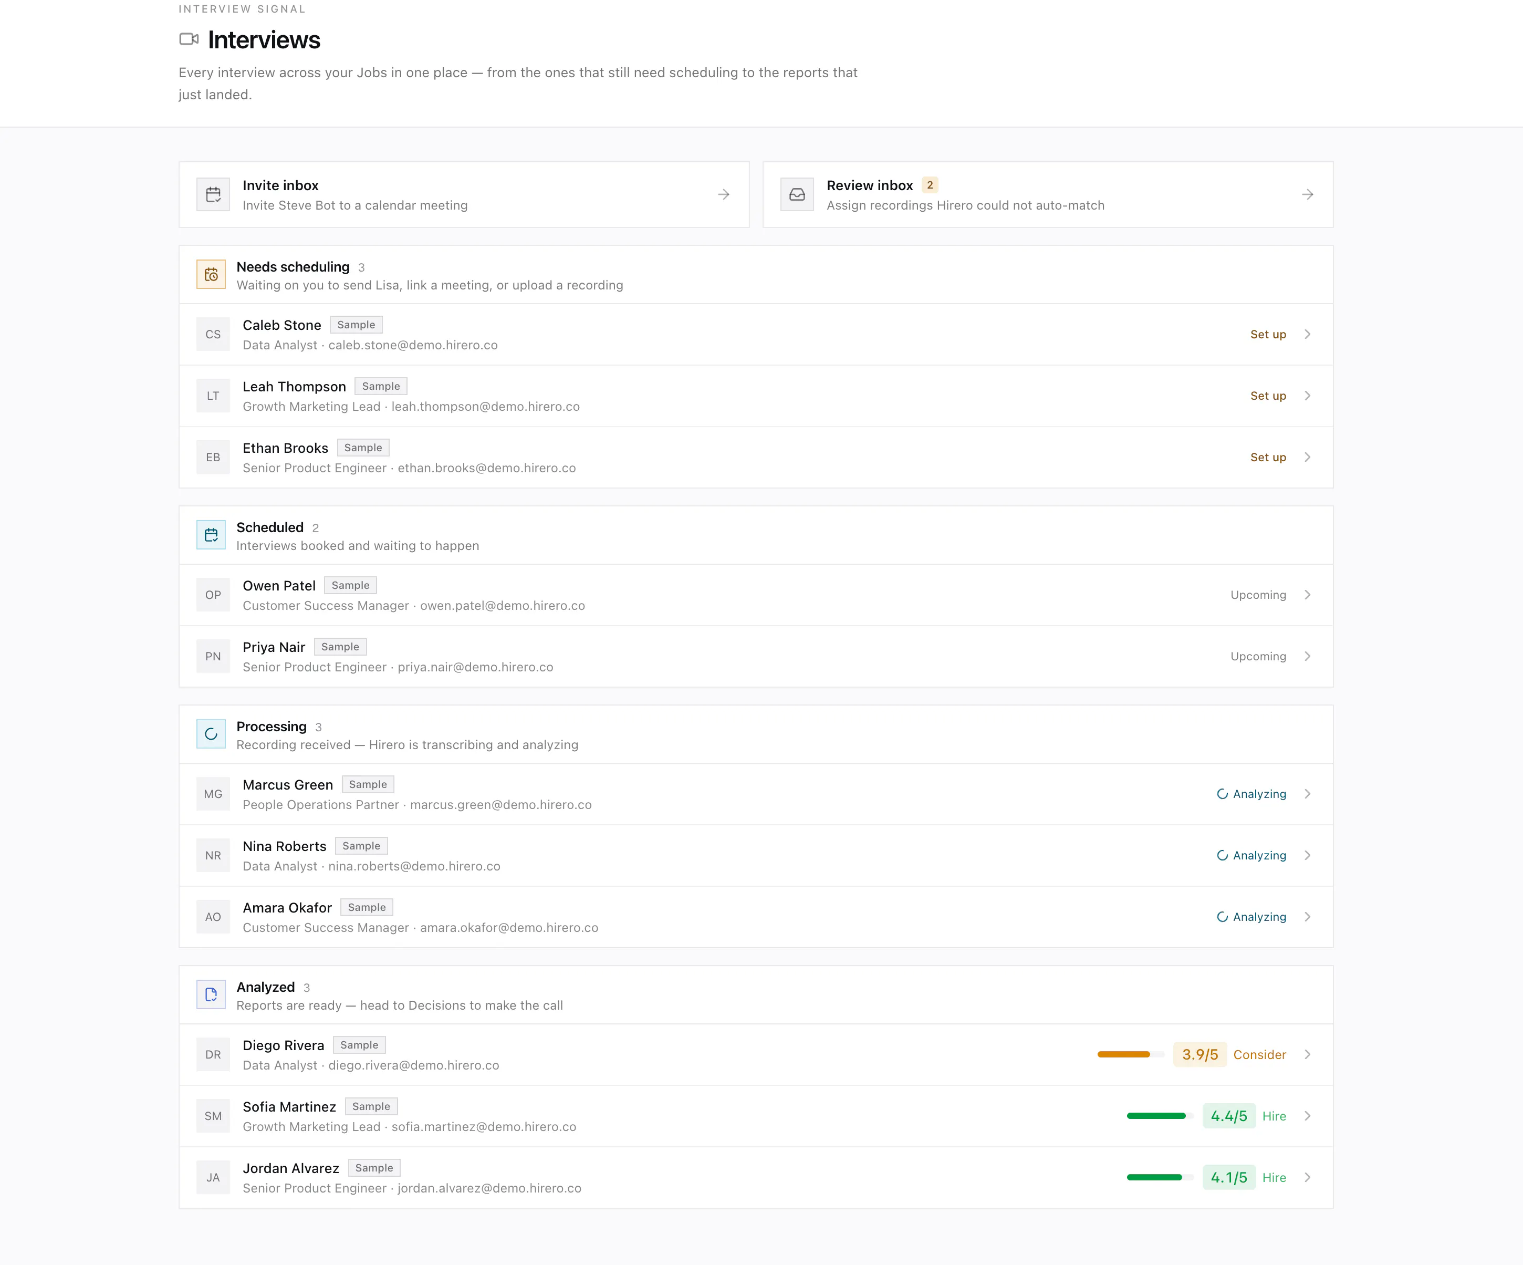Click Sofia Martinez's green score bar
The height and width of the screenshot is (1265, 1523).
tap(1161, 1116)
